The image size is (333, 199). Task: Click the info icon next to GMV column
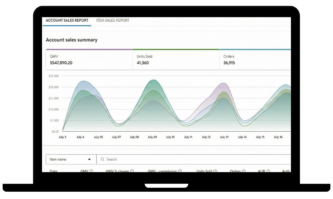pos(91,171)
